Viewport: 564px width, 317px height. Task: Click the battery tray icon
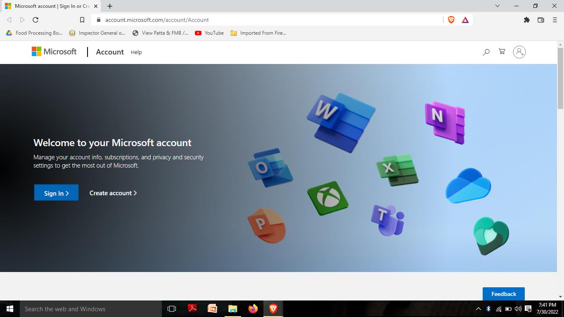tap(508, 309)
